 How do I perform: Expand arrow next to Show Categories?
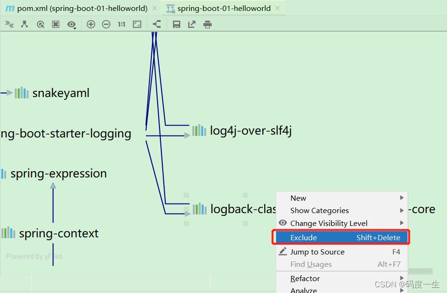[x=402, y=210]
